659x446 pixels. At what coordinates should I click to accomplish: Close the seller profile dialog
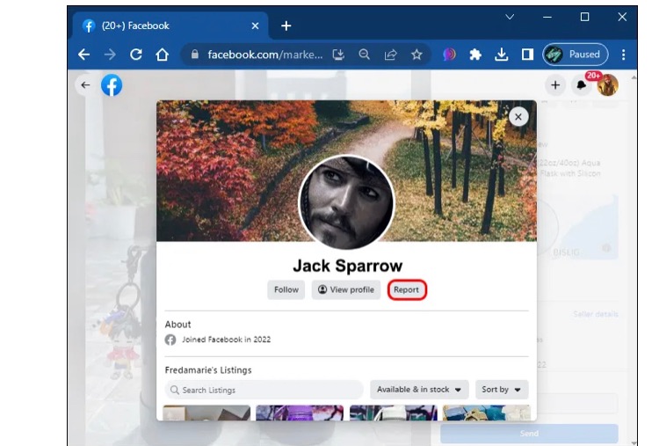(x=518, y=116)
